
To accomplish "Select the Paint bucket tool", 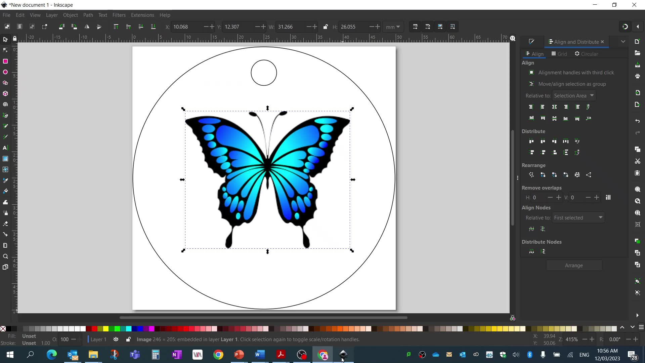I will point(5,191).
